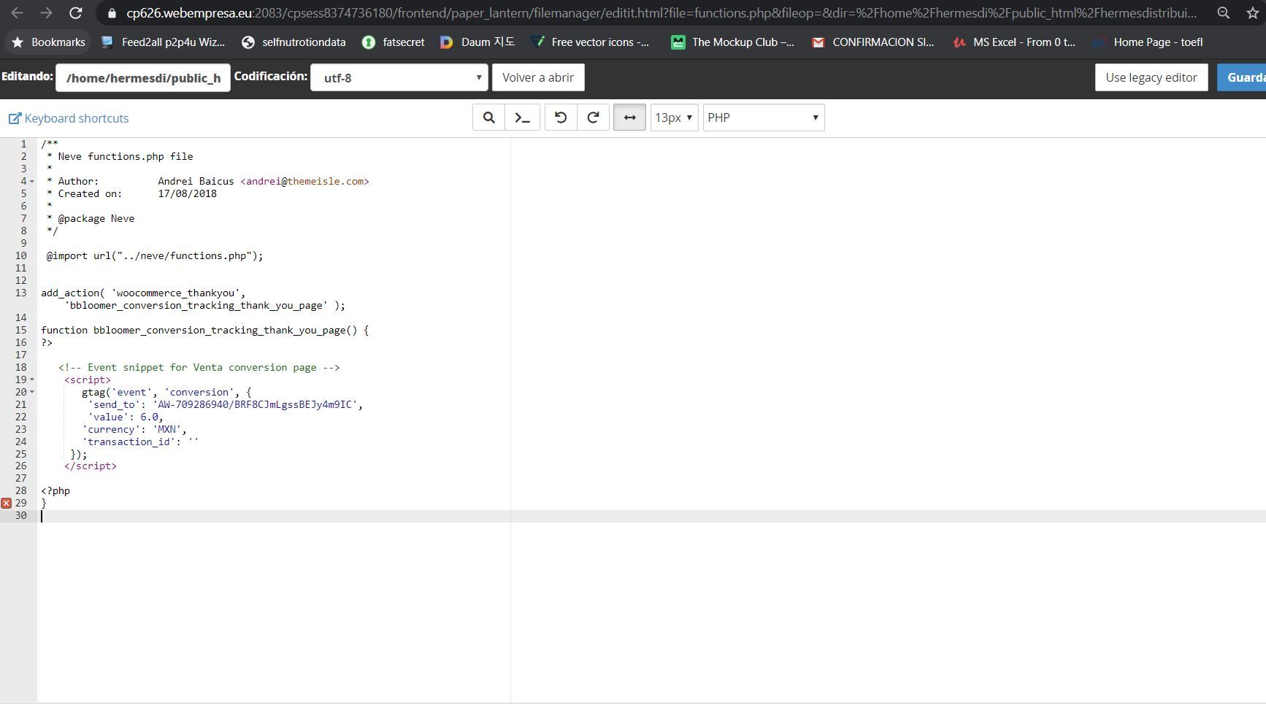Click '@import url' line in editor

coord(155,256)
